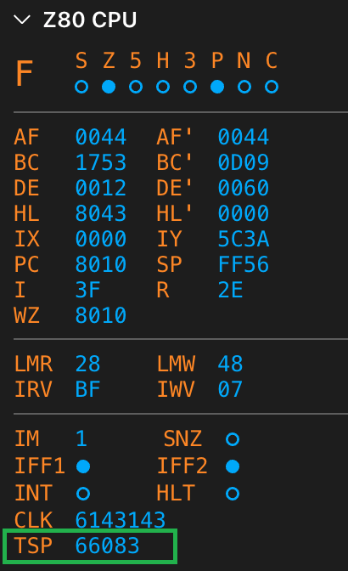348x571 pixels.
Task: Click the flag 3 circle indicator
Action: [x=190, y=87]
